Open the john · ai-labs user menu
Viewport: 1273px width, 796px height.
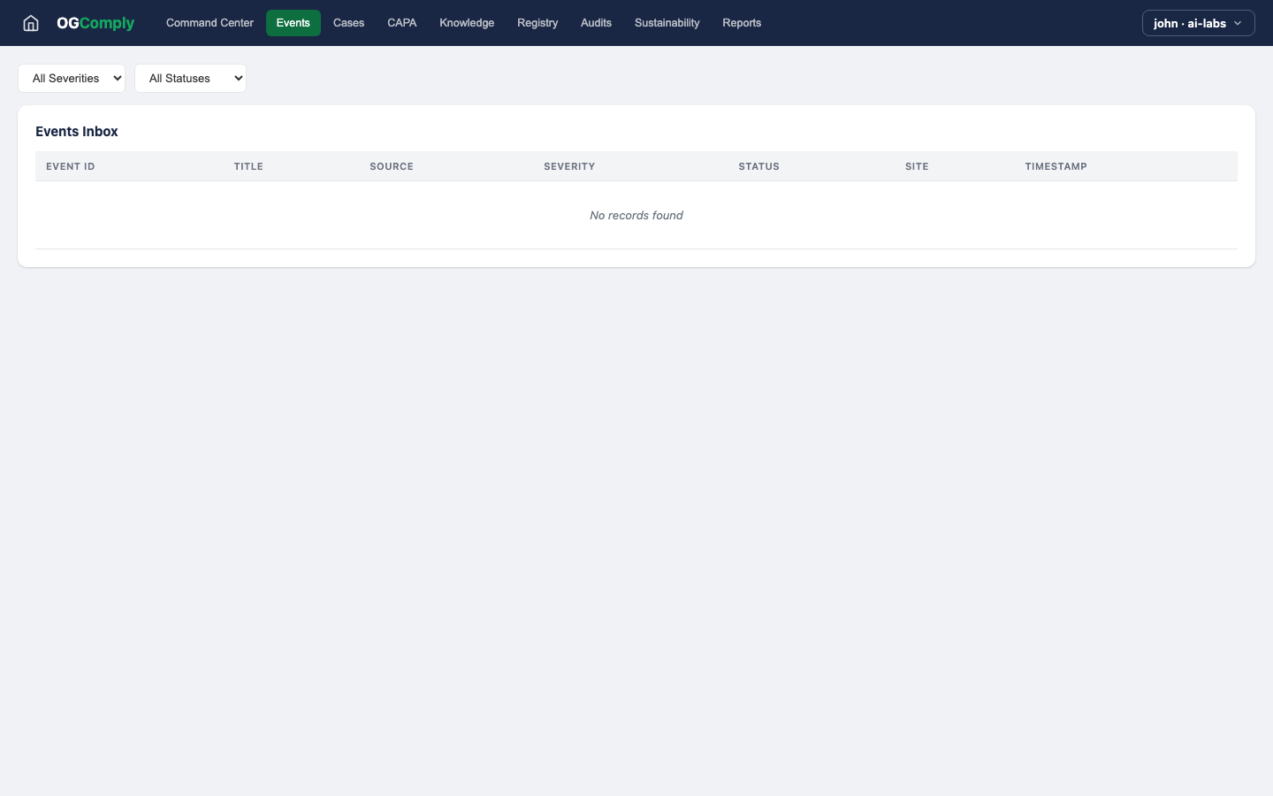1198,23
